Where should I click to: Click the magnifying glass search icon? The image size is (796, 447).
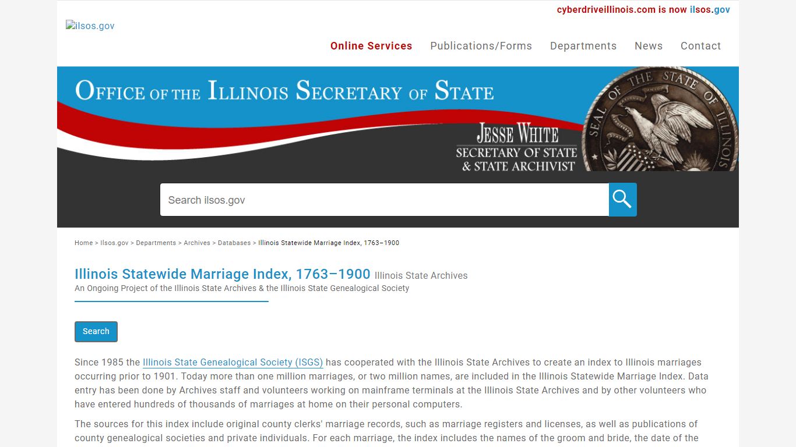pos(622,200)
